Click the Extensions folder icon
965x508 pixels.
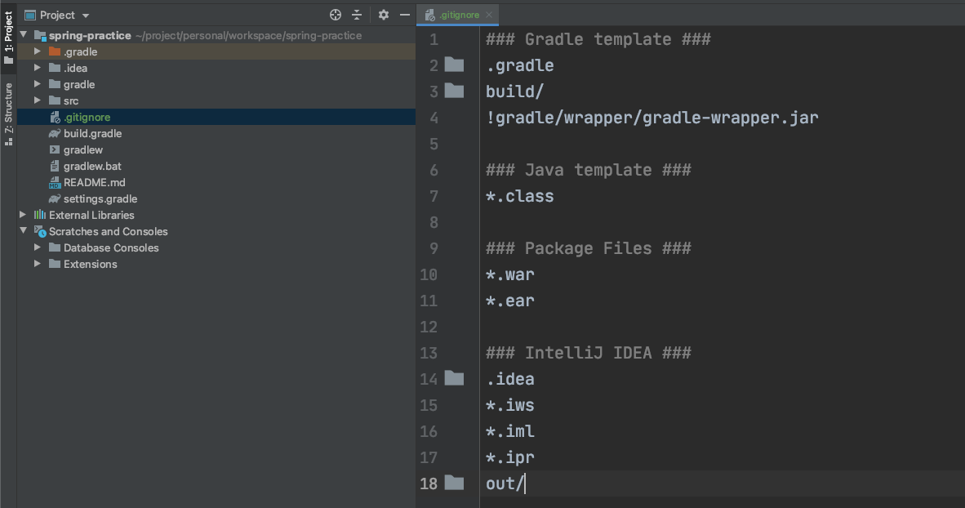tap(55, 264)
